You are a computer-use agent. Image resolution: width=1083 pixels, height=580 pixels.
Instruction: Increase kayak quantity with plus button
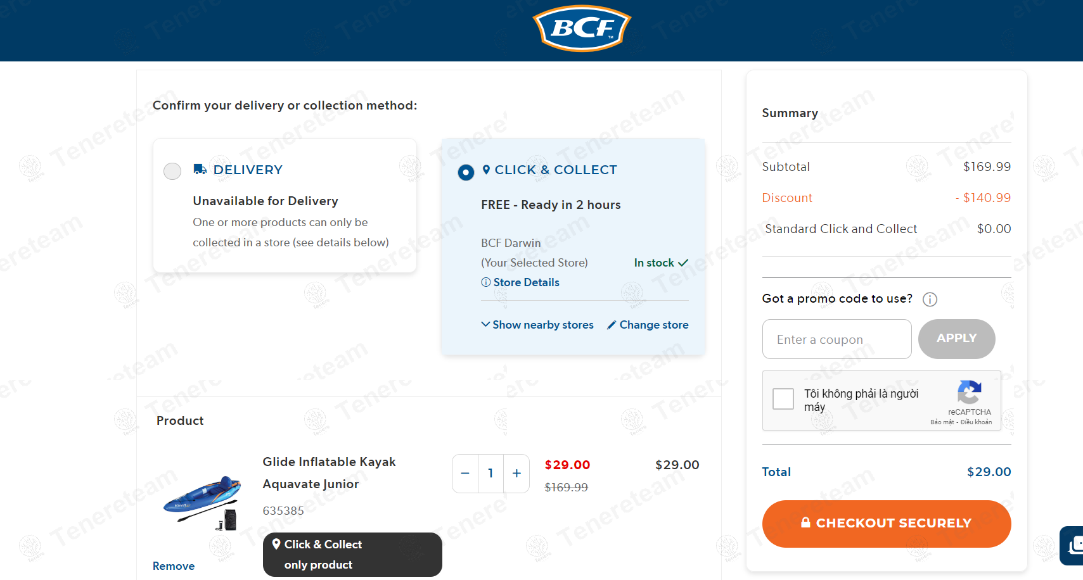[x=516, y=473]
